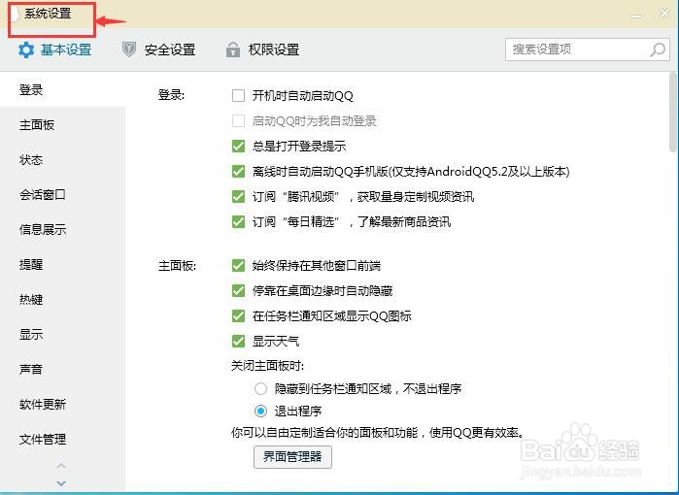679x495 pixels.
Task: Select 退出程序 radio option
Action: [x=260, y=411]
